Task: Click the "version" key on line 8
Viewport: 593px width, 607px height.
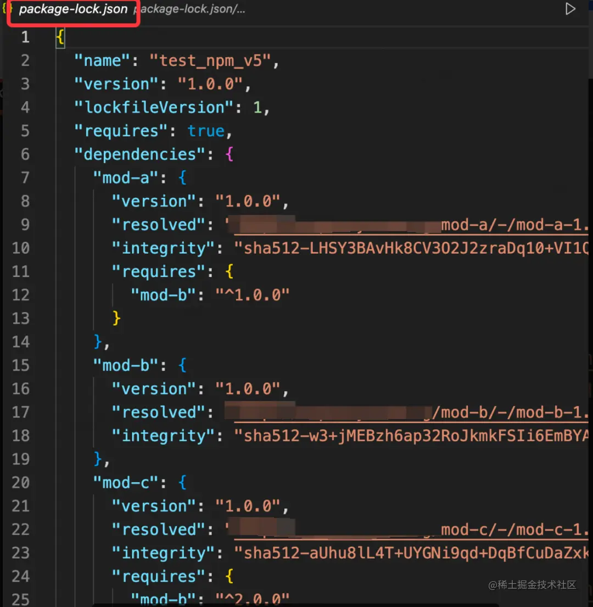Action: pos(154,202)
